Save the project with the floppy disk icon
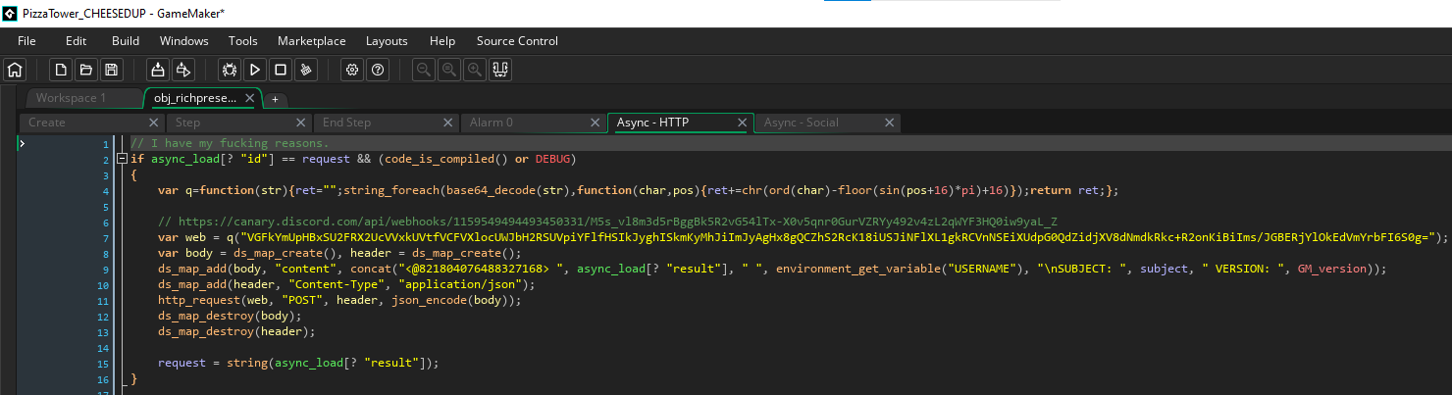 tap(111, 70)
